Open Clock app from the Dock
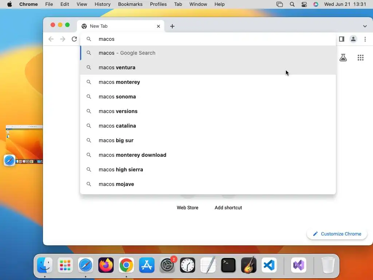Screen dimensions: 373x280 [x=188, y=265]
